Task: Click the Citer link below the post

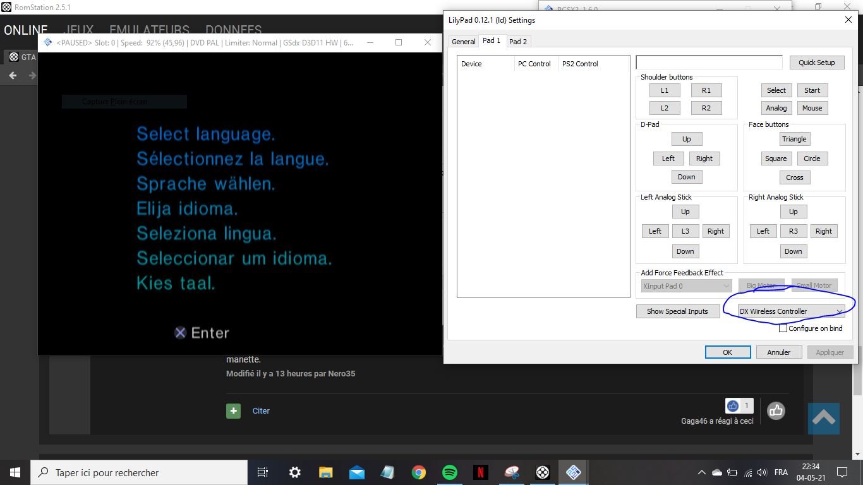Action: coord(261,411)
